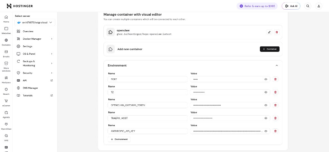The width and height of the screenshot is (329, 152).
Task: Click the Manage container with visual editor heading
Action: 133,15
